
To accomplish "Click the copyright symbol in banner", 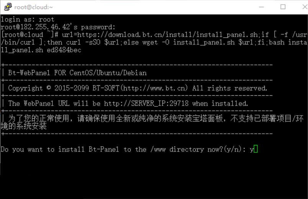I will click(48, 88).
